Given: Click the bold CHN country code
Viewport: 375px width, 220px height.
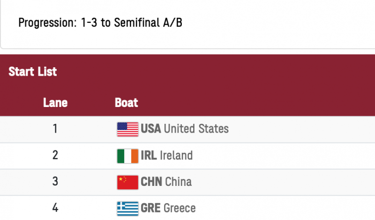Looking at the screenshot, I should point(151,182).
